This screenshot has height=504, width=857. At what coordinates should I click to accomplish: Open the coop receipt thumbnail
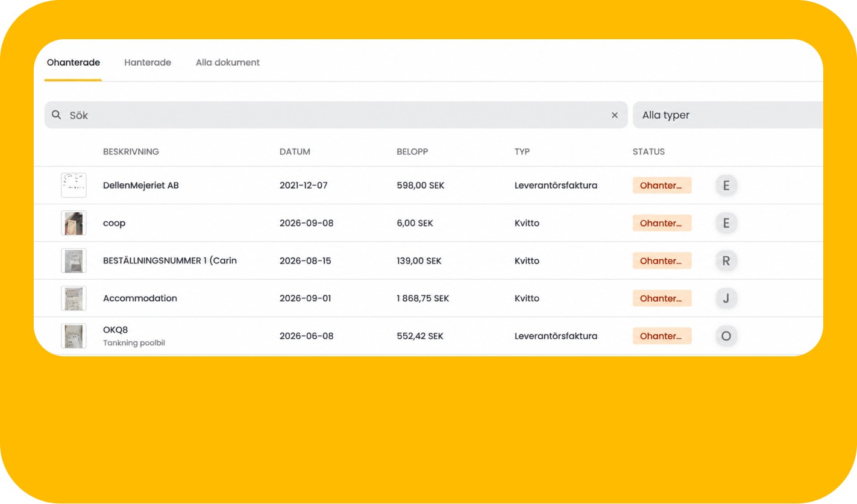click(x=74, y=223)
